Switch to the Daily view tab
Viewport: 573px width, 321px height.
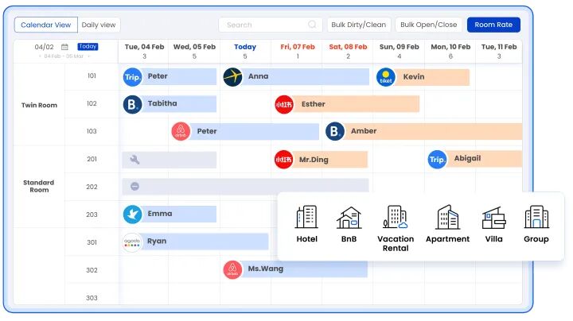100,25
